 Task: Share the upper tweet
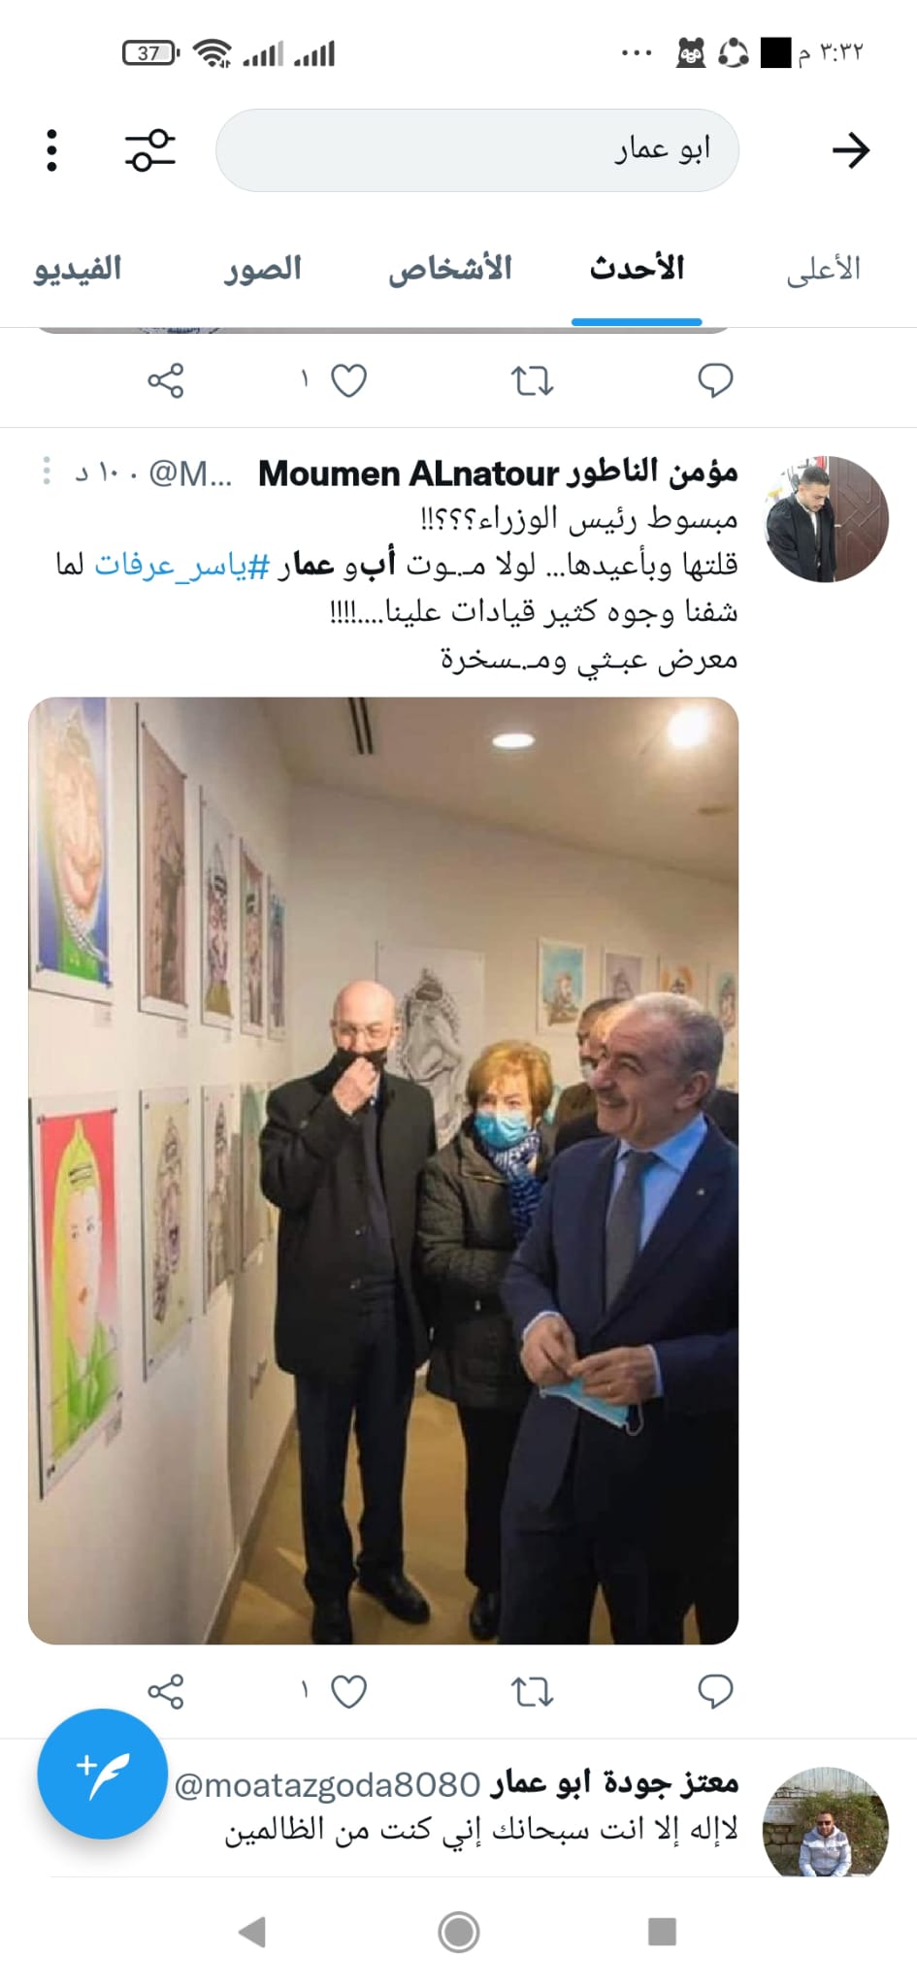pos(165,380)
